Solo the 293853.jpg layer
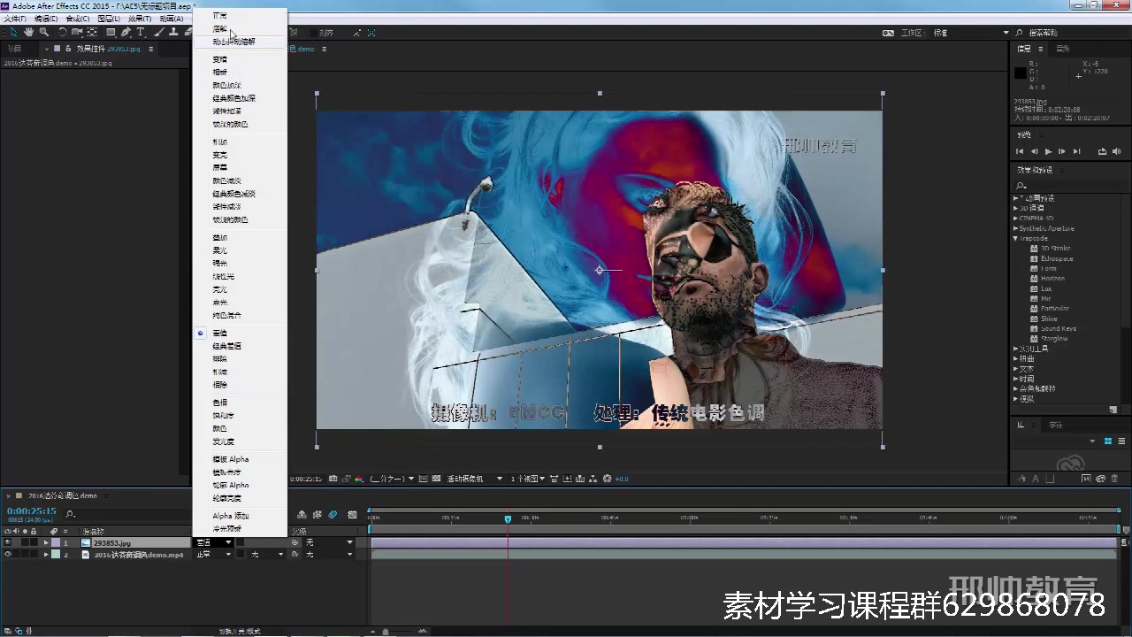The height and width of the screenshot is (637, 1132). pyautogui.click(x=25, y=542)
